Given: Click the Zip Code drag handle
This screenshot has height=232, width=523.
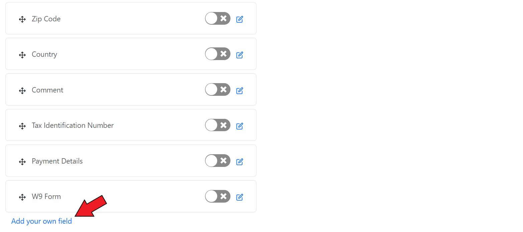Looking at the screenshot, I should pos(22,19).
